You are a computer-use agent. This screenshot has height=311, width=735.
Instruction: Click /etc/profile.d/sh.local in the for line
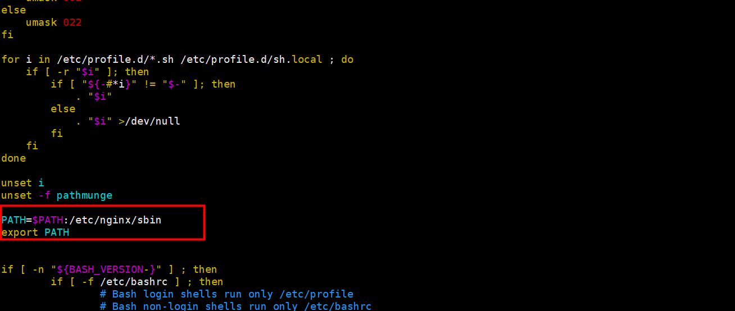(x=251, y=60)
